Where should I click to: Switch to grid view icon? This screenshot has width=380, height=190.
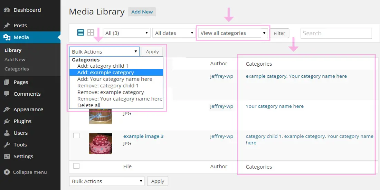pyautogui.click(x=91, y=33)
